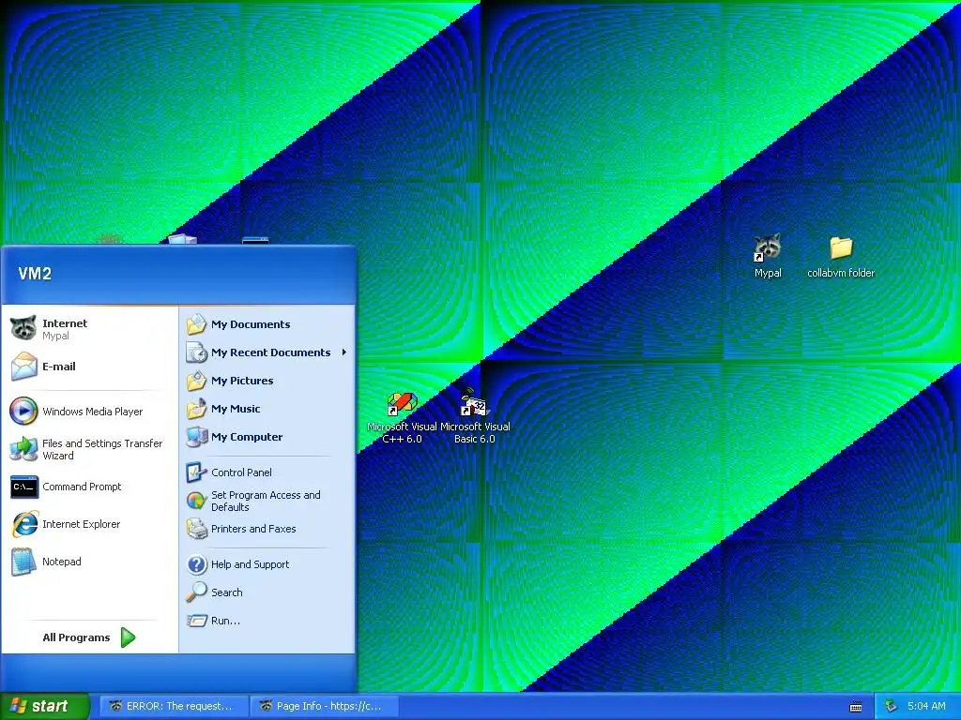Click the 5:04 AM taskbar clock
This screenshot has width=961, height=720.
(926, 706)
